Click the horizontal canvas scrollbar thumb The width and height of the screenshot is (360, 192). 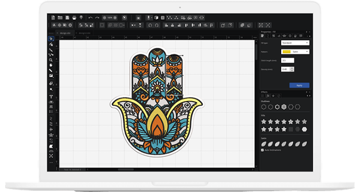click(126, 170)
